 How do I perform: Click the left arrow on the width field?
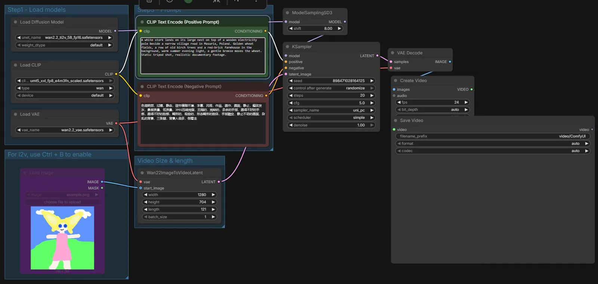coord(145,195)
